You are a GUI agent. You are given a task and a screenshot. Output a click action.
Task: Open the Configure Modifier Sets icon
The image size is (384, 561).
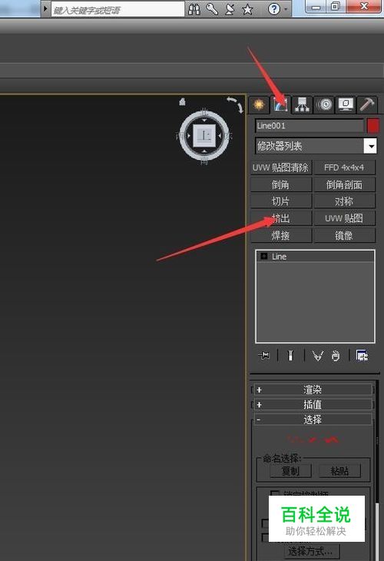click(x=362, y=355)
